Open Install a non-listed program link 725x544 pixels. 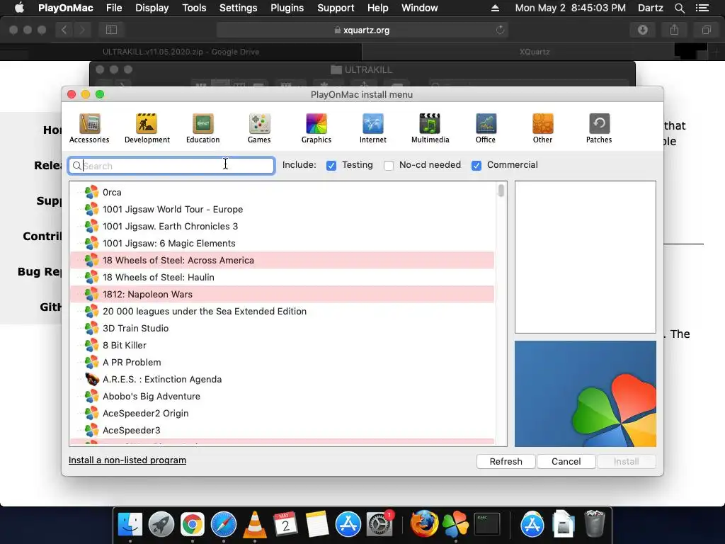[x=127, y=460]
